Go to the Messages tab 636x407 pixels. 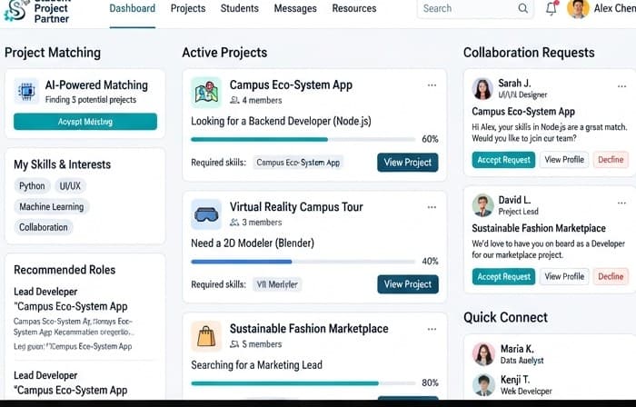(295, 8)
